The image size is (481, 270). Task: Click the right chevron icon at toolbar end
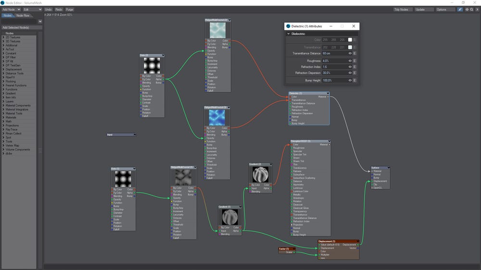click(x=477, y=10)
